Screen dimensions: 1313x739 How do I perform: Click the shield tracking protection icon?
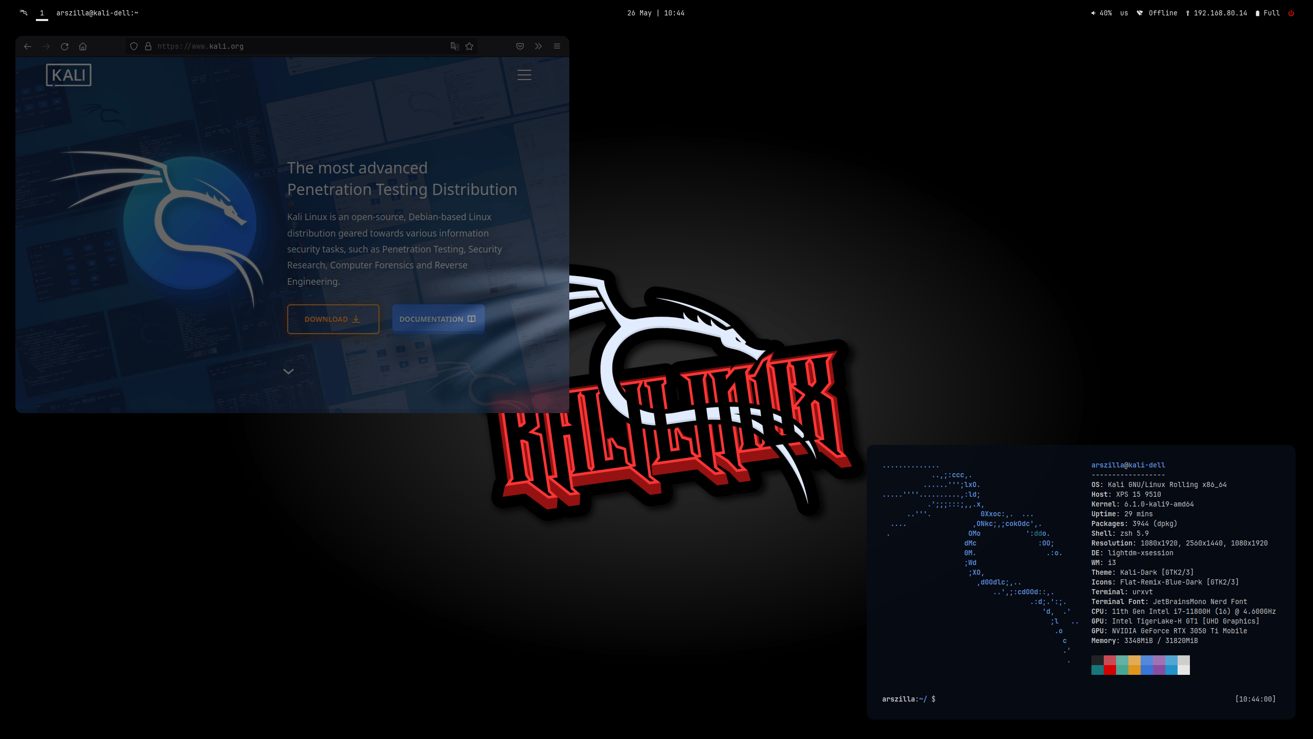134,46
